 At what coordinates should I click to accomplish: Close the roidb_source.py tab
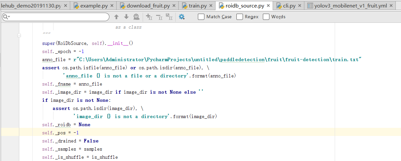(x=269, y=6)
